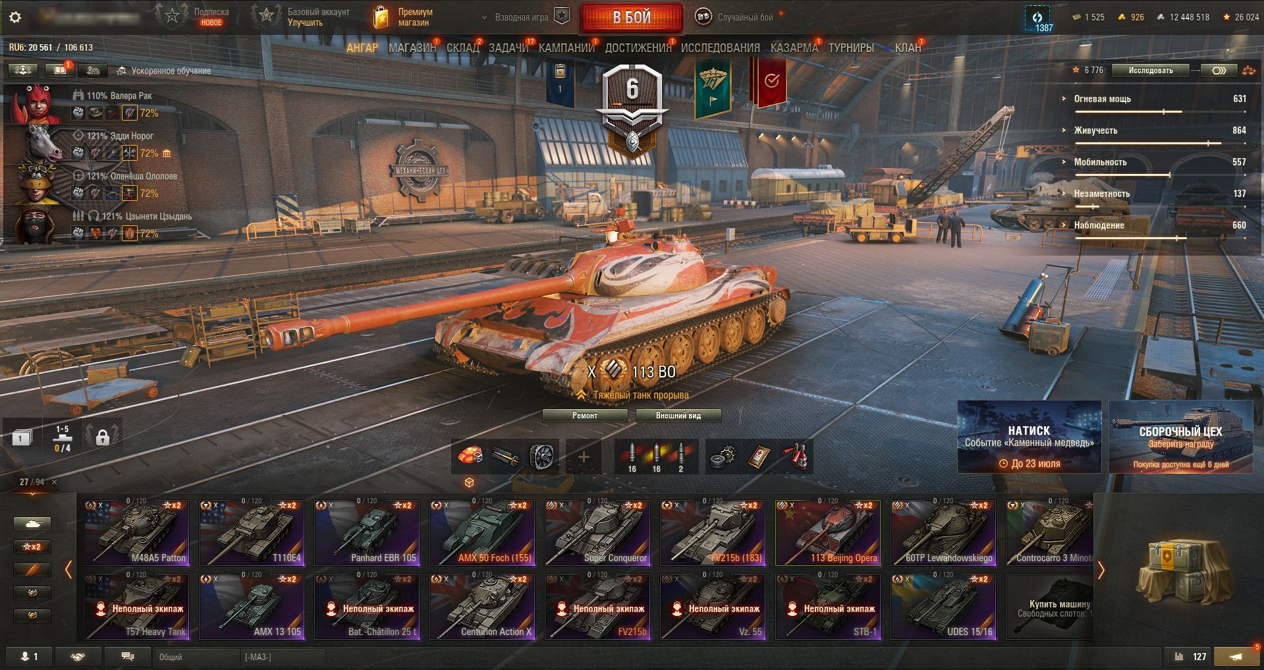Select the 113 Beijing Opera tank thumbnail
Viewport: 1264px width, 670px height.
tap(828, 532)
